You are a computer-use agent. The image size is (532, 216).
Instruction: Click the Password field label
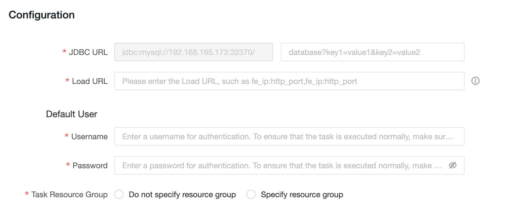(x=90, y=166)
